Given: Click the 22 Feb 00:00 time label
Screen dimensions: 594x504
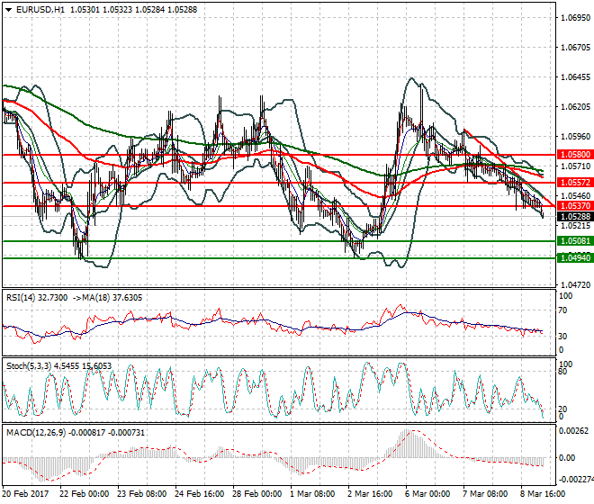Looking at the screenshot, I should (x=84, y=494).
